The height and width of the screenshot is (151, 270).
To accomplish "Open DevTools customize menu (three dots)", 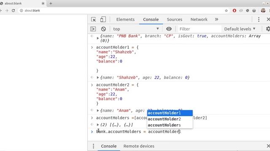I will click(x=259, y=20).
